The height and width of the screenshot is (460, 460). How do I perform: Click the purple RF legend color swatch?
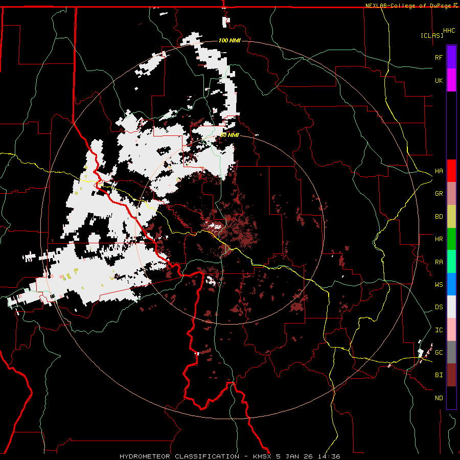point(451,57)
